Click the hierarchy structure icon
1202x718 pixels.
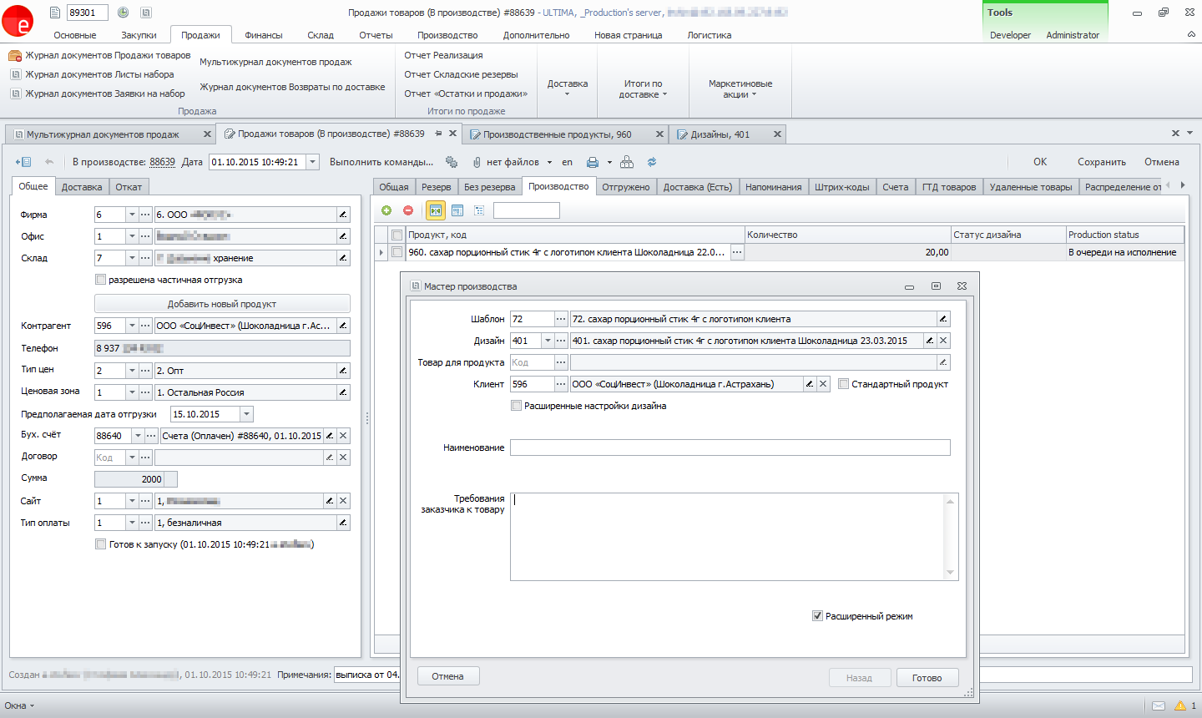627,162
